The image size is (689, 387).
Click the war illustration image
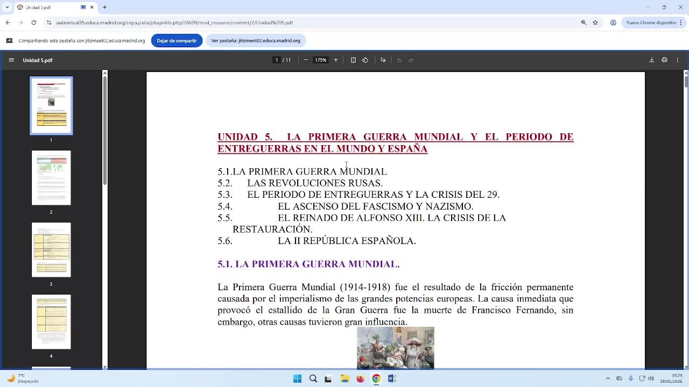coord(396,348)
